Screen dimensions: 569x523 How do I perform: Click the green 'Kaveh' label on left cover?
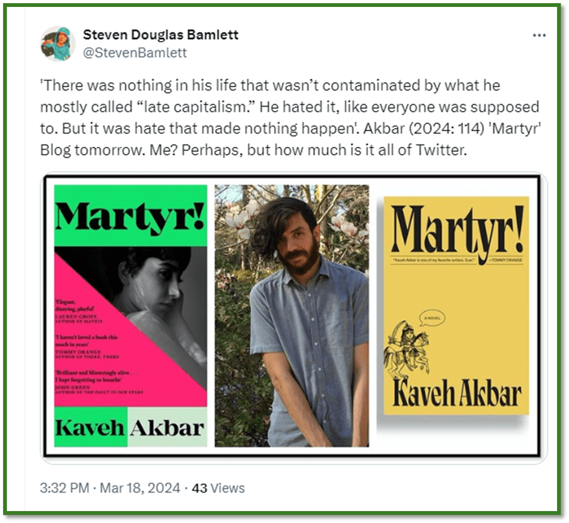pos(90,427)
